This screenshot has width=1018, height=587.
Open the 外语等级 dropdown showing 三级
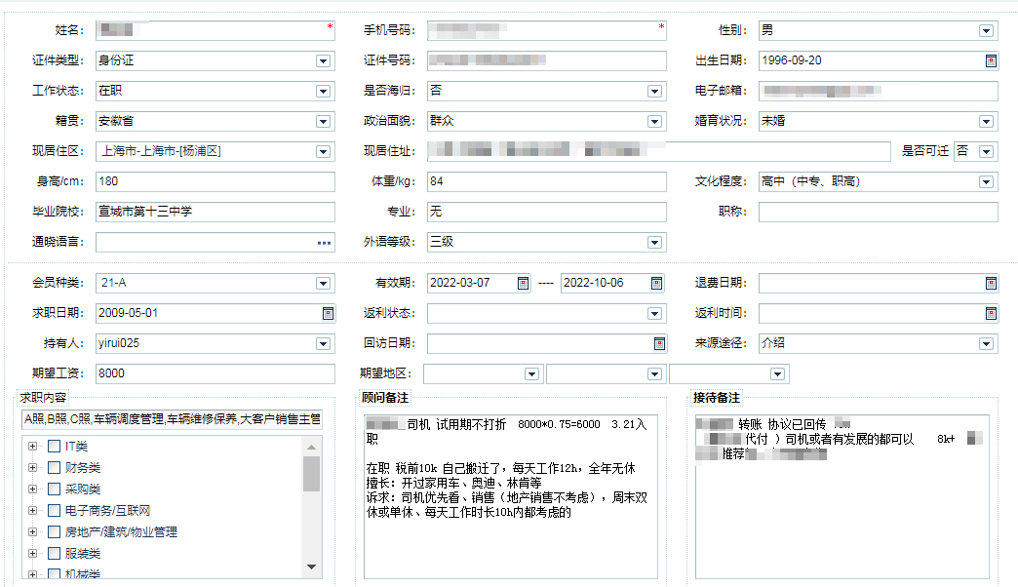point(654,243)
